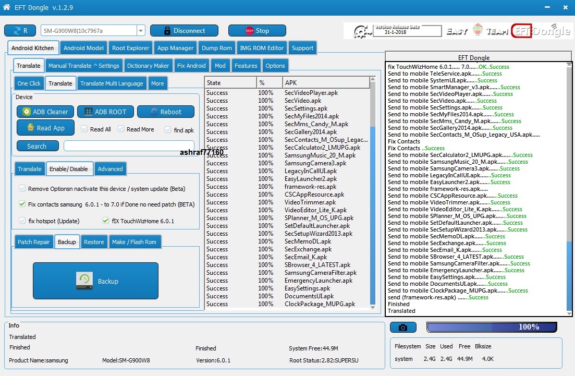
Task: Open the Dump Rom tab
Action: tap(217, 48)
